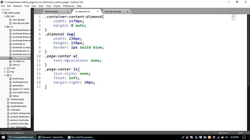Open javascript.js in the sidebar

click(x=18, y=86)
